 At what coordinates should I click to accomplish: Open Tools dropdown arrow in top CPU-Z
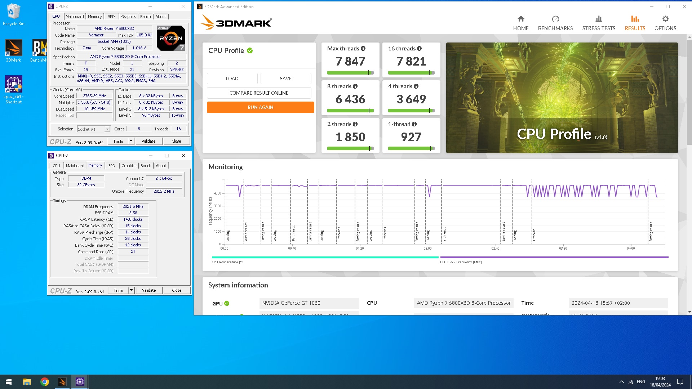[131, 141]
